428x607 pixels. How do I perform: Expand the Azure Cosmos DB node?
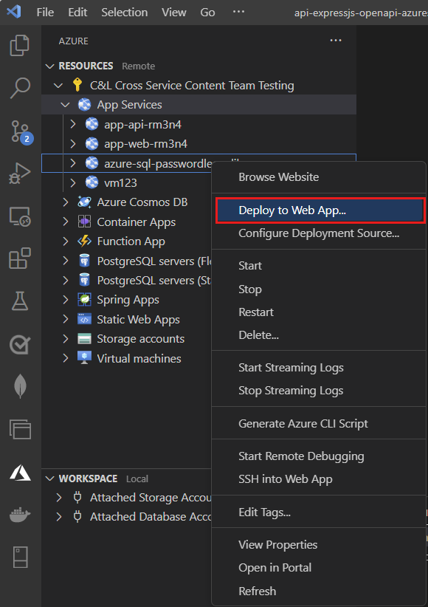click(65, 202)
